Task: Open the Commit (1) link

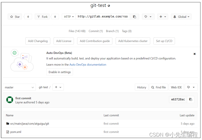Action: [96, 31]
